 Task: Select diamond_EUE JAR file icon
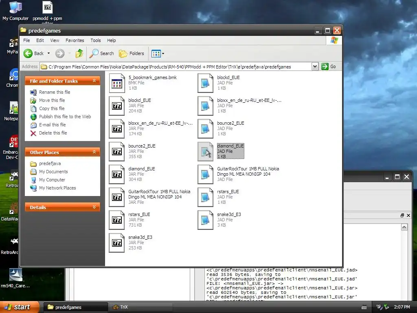click(x=117, y=174)
